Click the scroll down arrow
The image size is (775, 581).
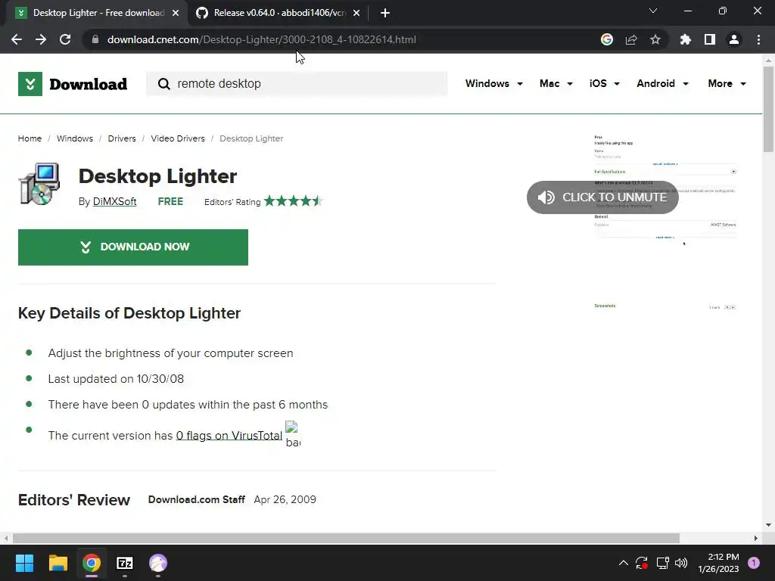click(768, 525)
